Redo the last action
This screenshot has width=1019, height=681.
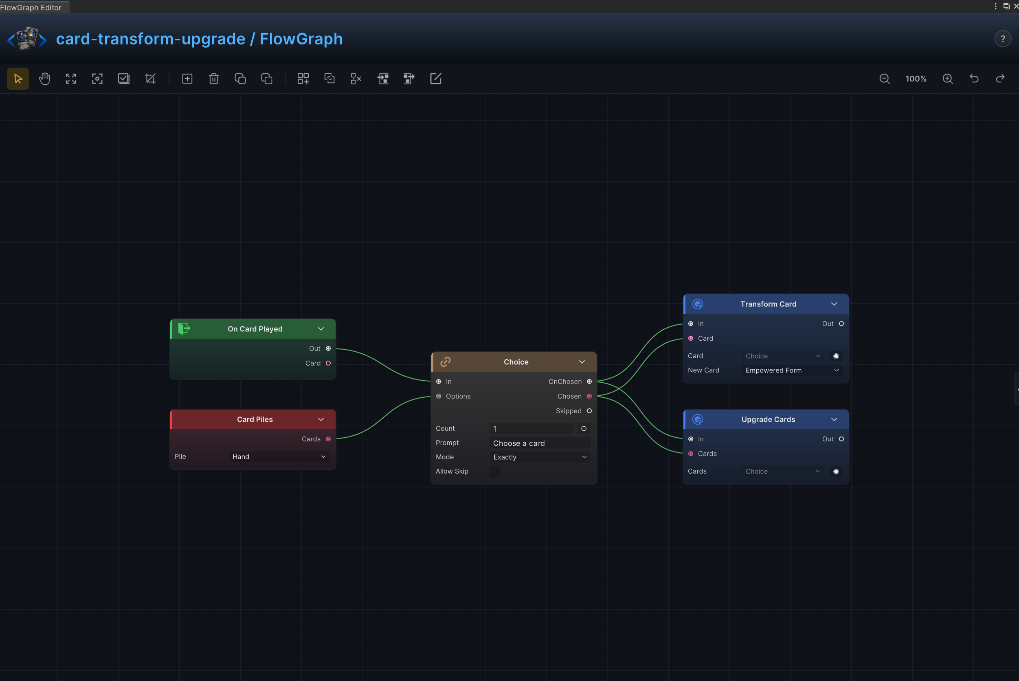[x=1000, y=79]
